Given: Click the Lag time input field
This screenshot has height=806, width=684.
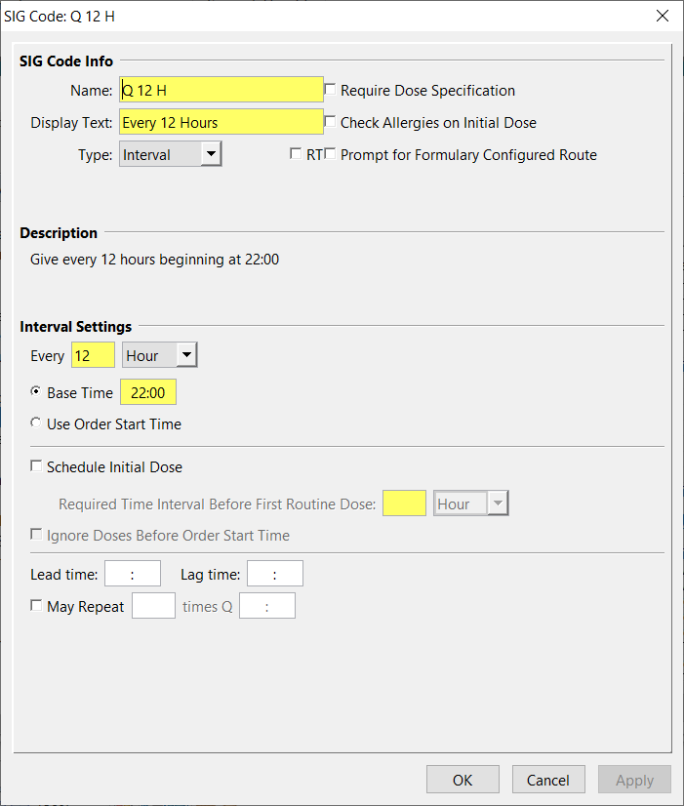Looking at the screenshot, I should (x=275, y=575).
